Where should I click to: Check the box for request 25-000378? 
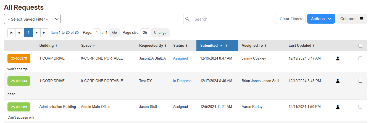pyautogui.click(x=360, y=58)
